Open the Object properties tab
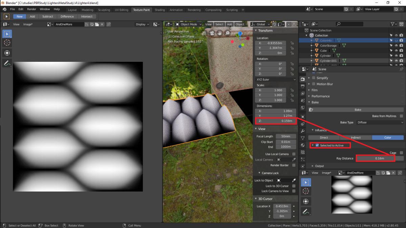The height and width of the screenshot is (228, 406). tap(303, 117)
